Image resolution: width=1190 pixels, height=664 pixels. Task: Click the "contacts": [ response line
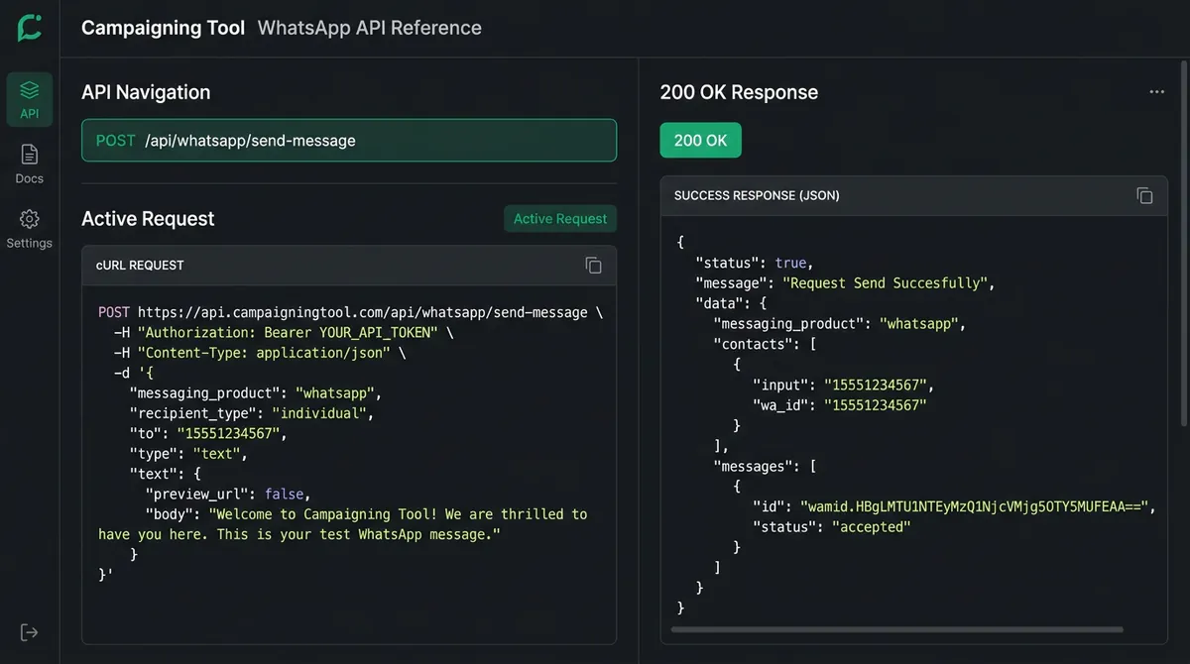765,344
